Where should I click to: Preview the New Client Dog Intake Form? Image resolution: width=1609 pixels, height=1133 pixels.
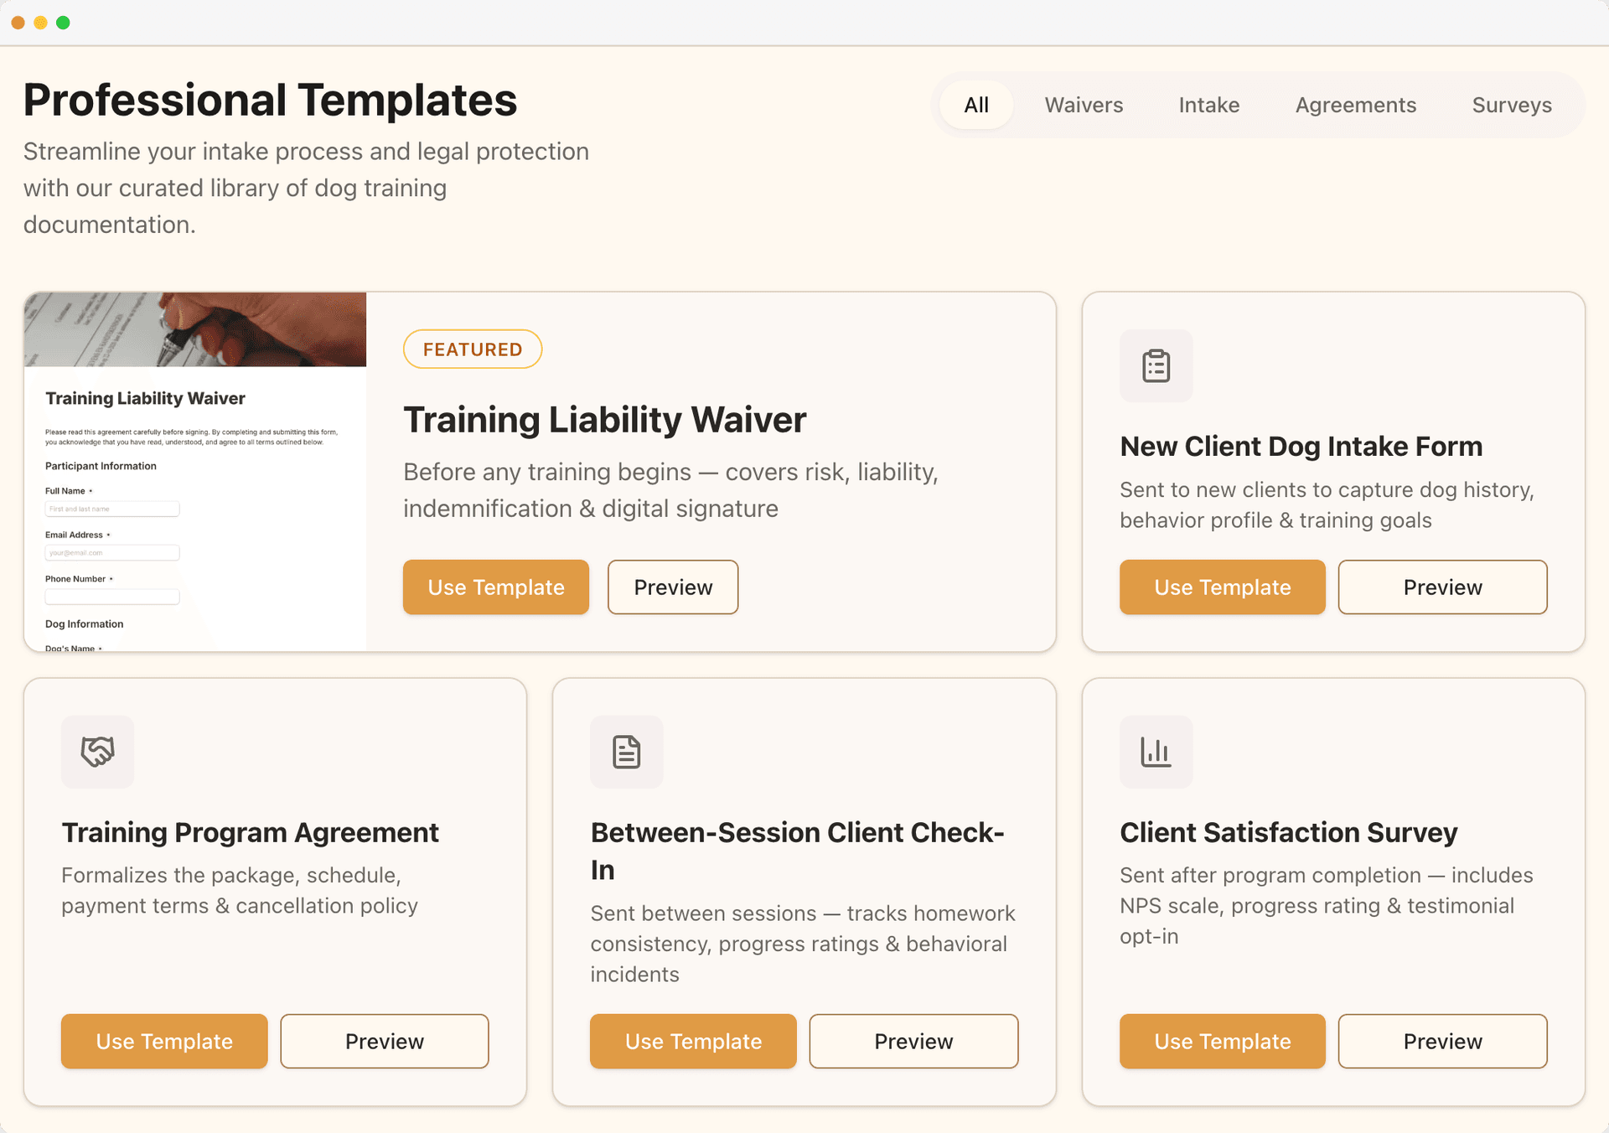(1442, 587)
